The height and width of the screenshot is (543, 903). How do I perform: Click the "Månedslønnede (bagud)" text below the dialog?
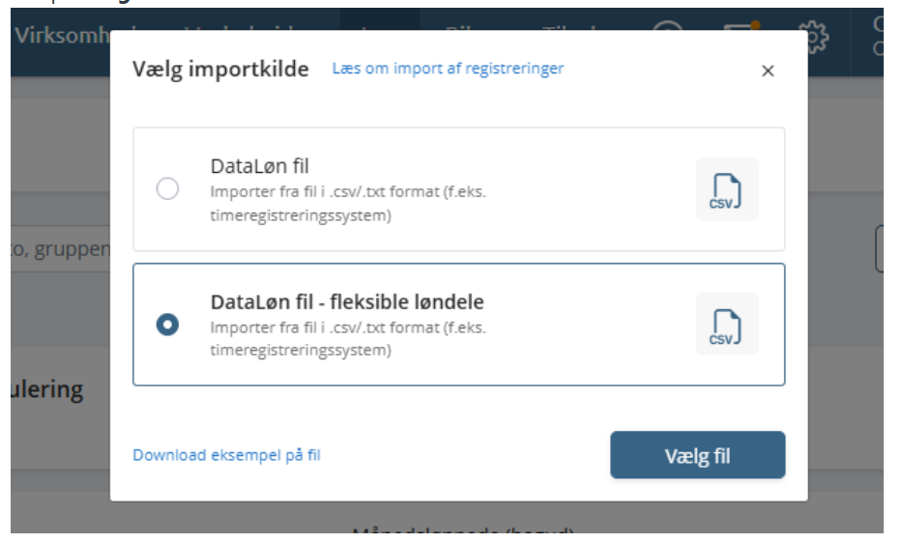click(x=463, y=531)
